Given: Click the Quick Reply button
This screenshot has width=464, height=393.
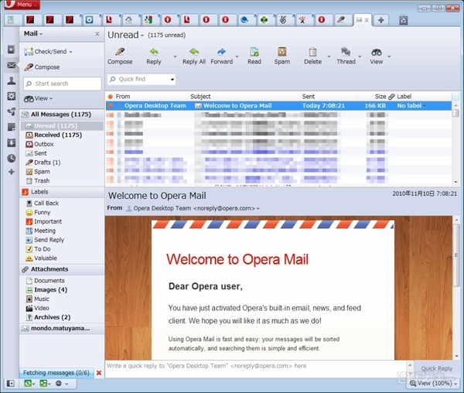Looking at the screenshot, I should (436, 369).
